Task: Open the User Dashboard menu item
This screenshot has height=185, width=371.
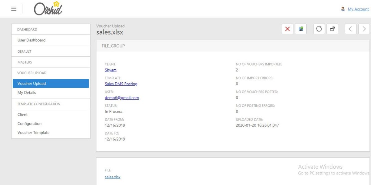Action: pyautogui.click(x=32, y=40)
